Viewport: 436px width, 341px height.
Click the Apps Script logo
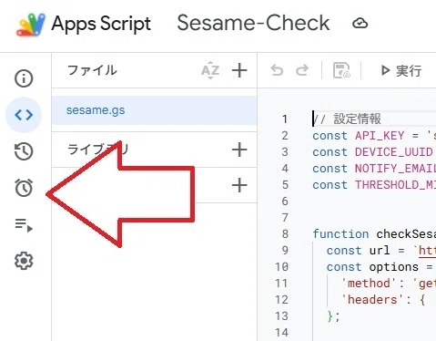coord(31,25)
